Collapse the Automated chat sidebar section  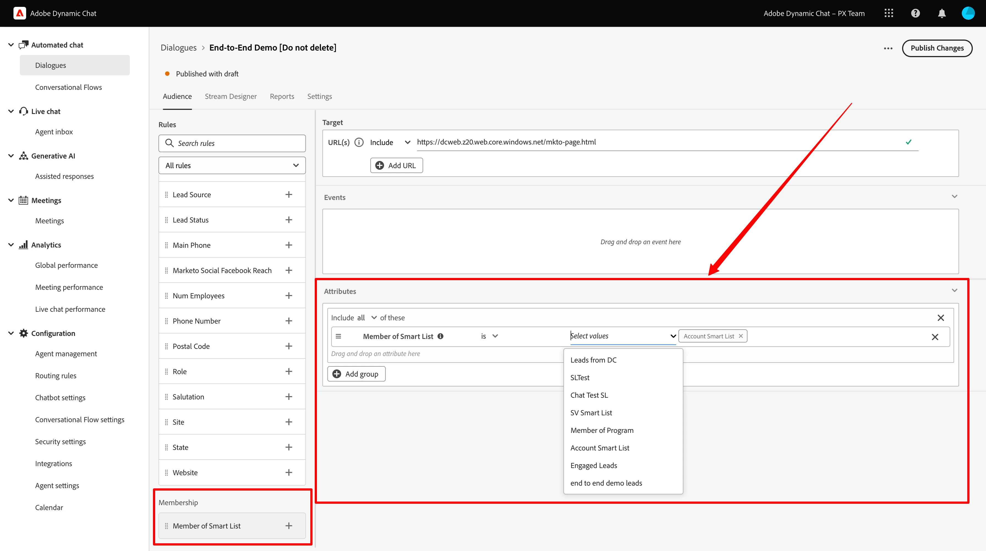pyautogui.click(x=11, y=45)
